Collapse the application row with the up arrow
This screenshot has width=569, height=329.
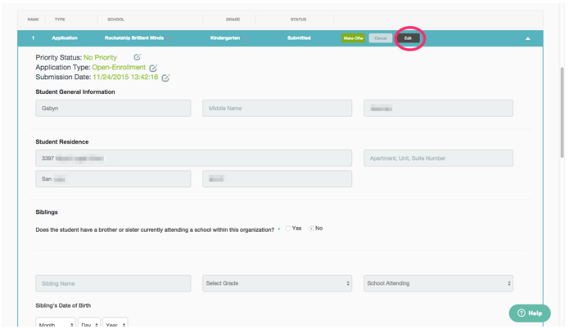click(x=527, y=38)
